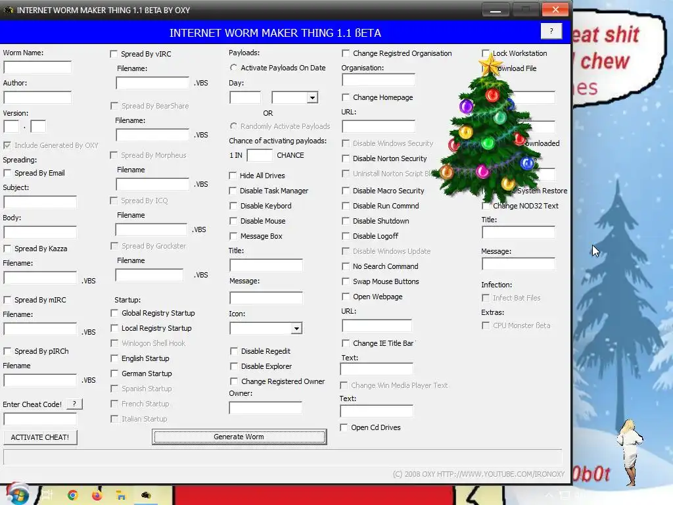The image size is (673, 505).
Task: Tick the Change Homepage checkbox
Action: pyautogui.click(x=346, y=97)
